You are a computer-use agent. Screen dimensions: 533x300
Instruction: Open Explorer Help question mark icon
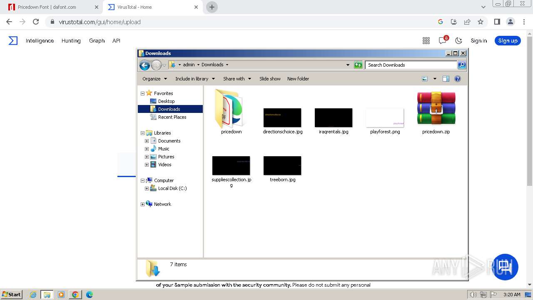coord(458,79)
